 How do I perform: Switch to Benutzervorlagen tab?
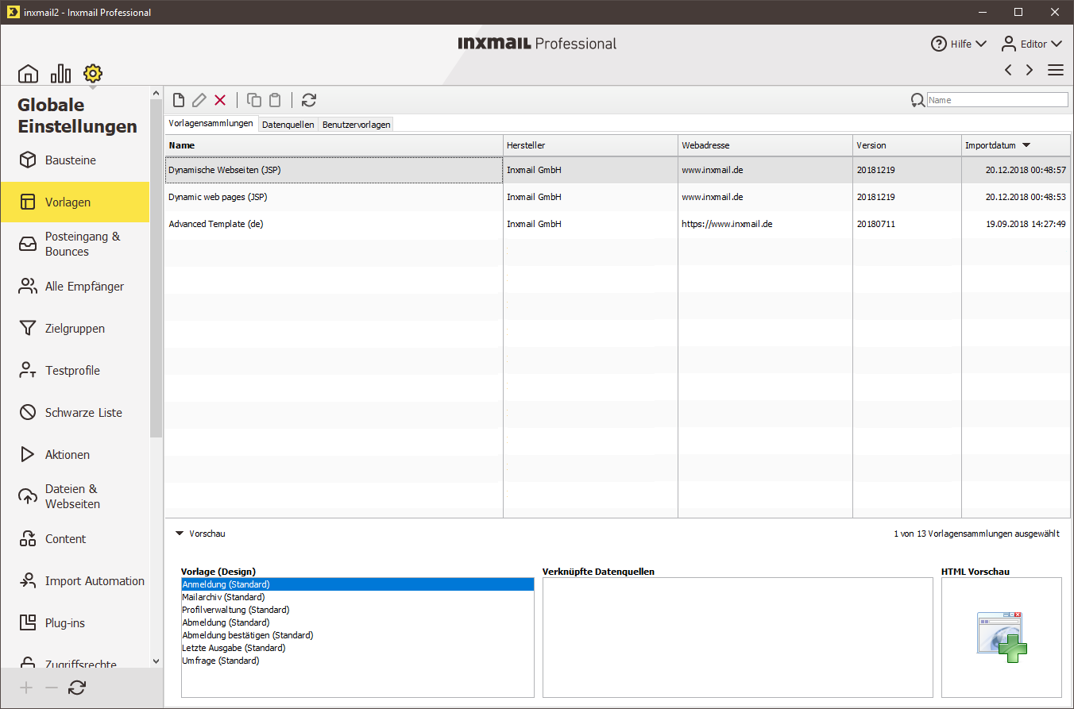pyautogui.click(x=357, y=125)
